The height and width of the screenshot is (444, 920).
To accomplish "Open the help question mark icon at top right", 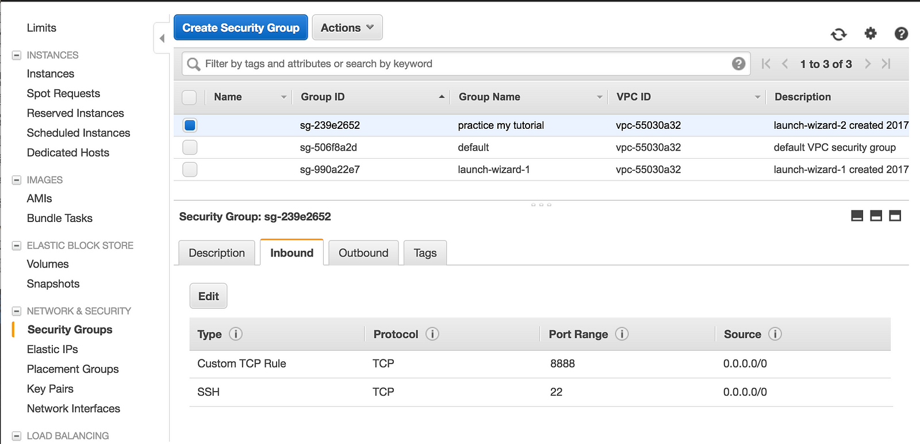I will (x=901, y=33).
